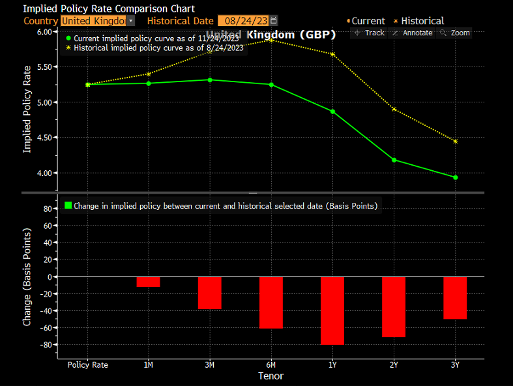Viewport: 513px width, 386px height.
Task: Click the 2Y tenor axis label
Action: pos(394,365)
